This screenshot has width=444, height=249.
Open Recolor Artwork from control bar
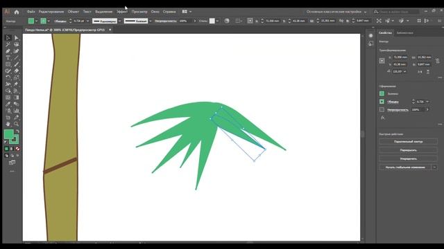227,21
